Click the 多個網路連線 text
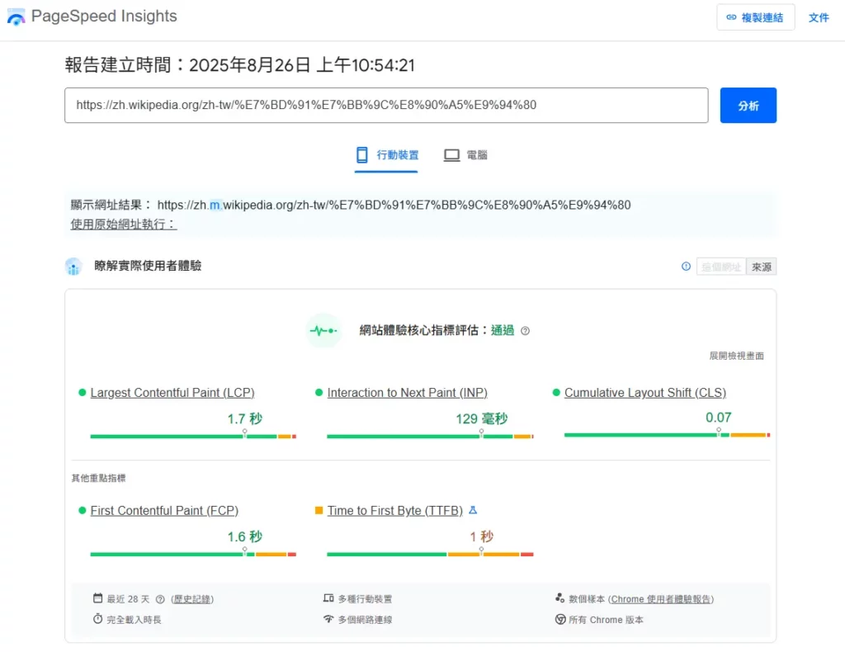 (365, 620)
